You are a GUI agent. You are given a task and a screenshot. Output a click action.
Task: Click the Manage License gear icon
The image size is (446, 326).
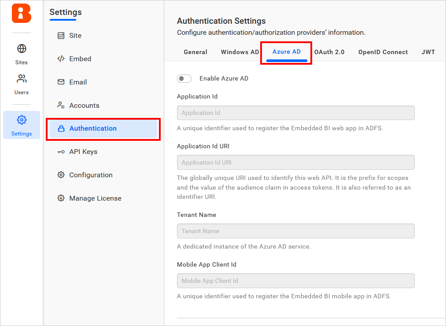(60, 198)
